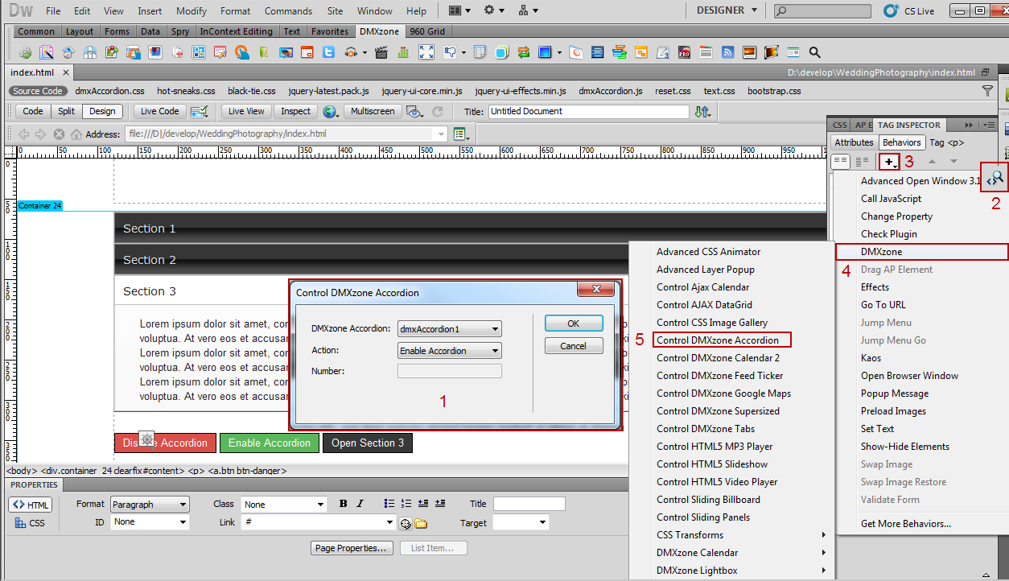This screenshot has width=1009, height=581.
Task: Choose Get More Behaviors from menu
Action: coord(906,524)
